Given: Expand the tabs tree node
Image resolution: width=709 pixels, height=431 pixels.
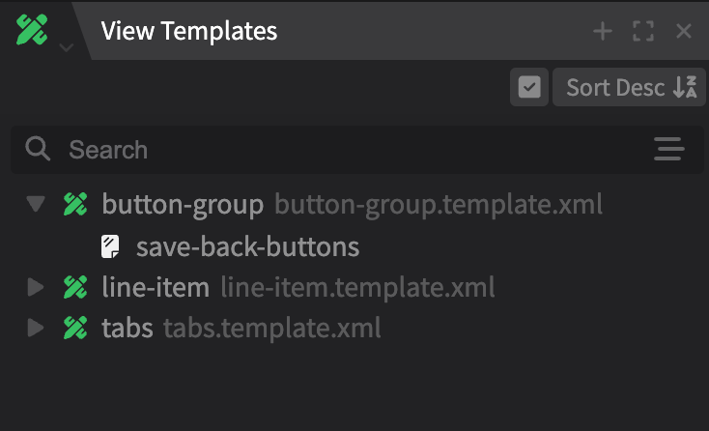Looking at the screenshot, I should coord(37,328).
